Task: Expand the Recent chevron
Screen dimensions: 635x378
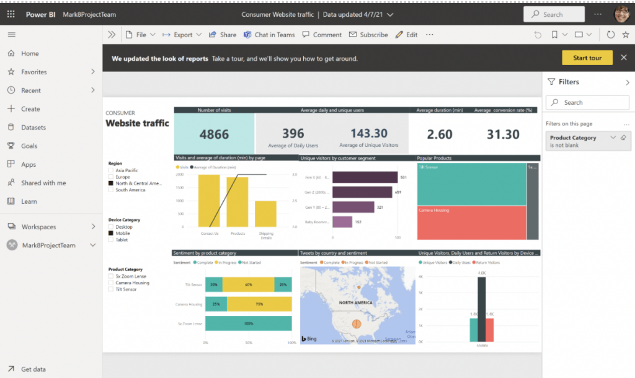Action: [93, 90]
